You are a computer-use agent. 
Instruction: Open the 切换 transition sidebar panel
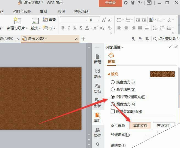click(97, 88)
